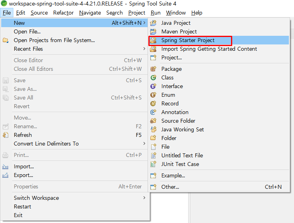
Task: Open the Edit menu
Action: pyautogui.click(x=20, y=13)
